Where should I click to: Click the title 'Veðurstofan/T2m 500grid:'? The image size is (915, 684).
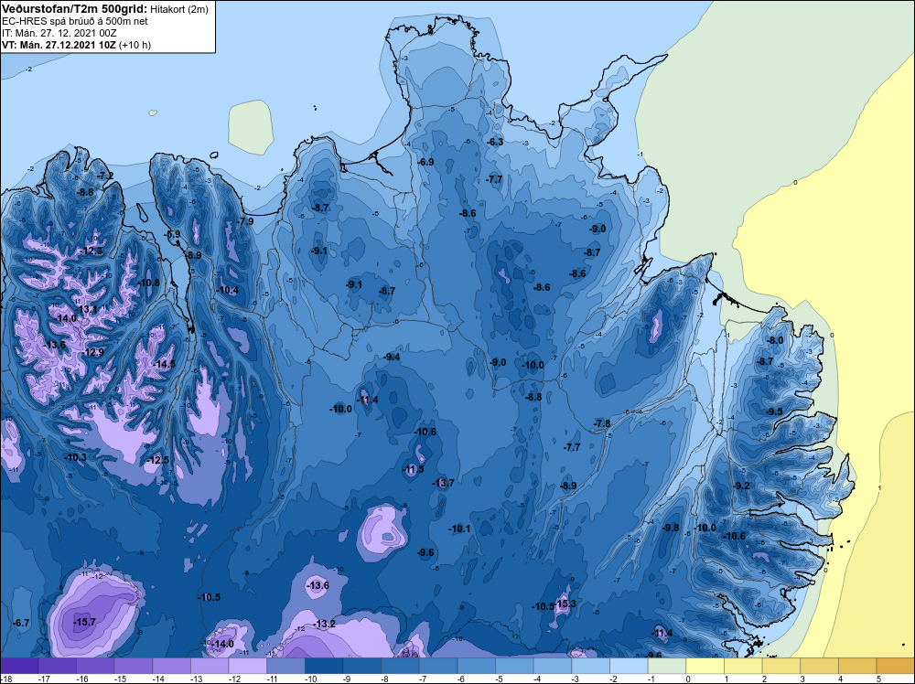74,9
